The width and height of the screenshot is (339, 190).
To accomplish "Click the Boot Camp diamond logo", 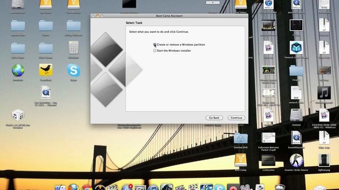I will tap(117, 69).
